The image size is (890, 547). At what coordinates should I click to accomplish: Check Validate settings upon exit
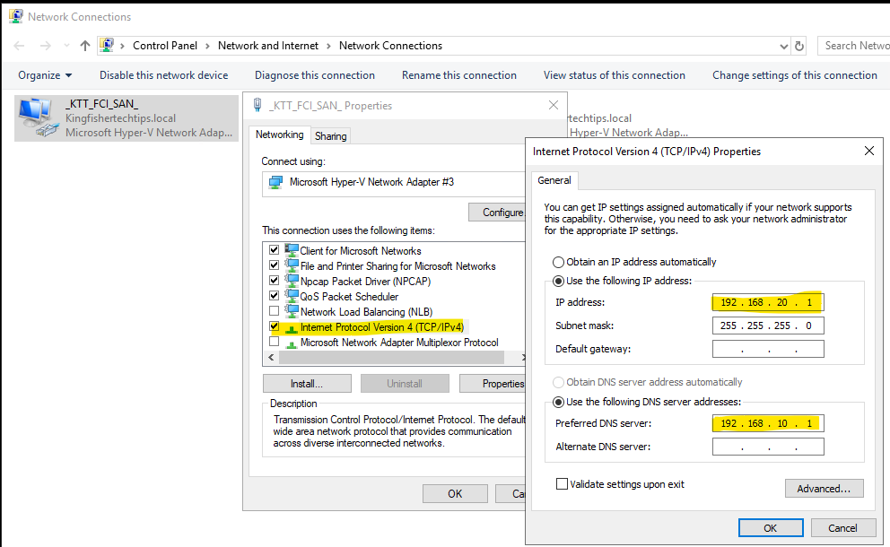[x=562, y=484]
